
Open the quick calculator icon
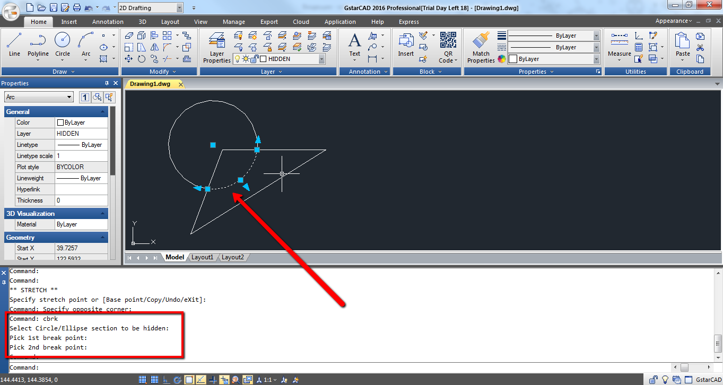[x=639, y=47]
